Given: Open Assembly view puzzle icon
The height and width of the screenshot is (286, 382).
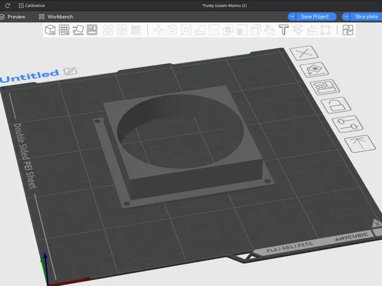Looking at the screenshot, I should point(348,30).
